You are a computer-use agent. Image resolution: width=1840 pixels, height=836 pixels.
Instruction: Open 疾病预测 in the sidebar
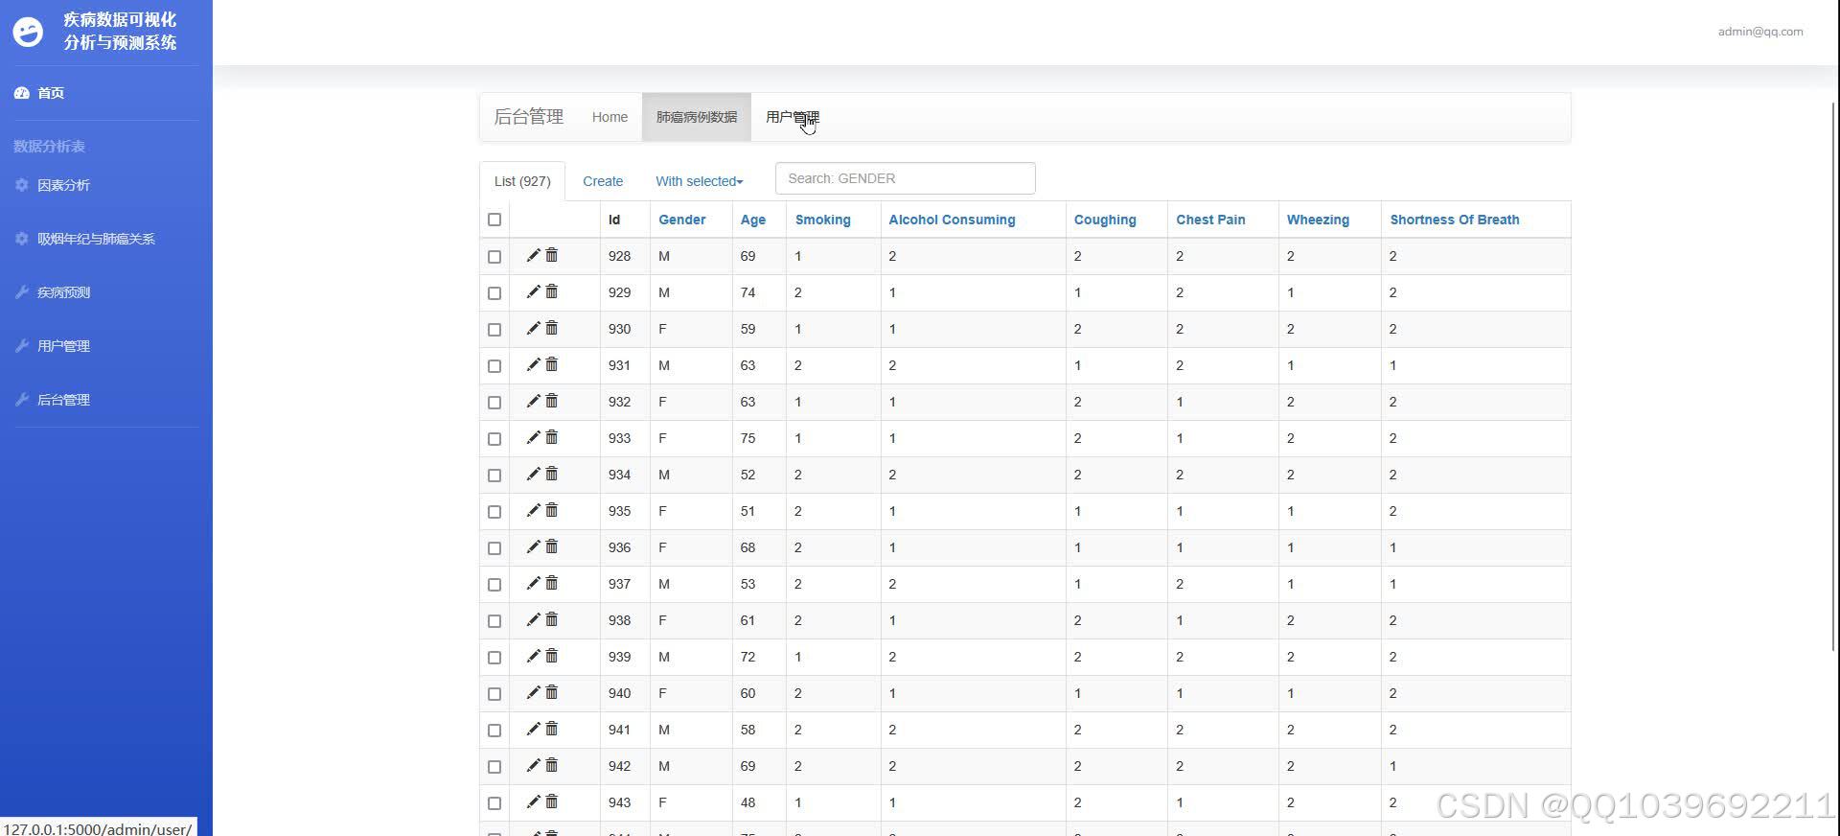(63, 292)
